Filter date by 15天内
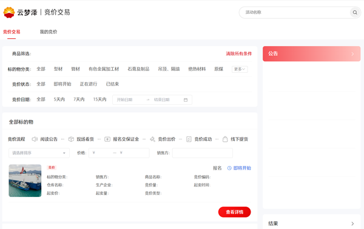The image size is (364, 229). (x=99, y=99)
